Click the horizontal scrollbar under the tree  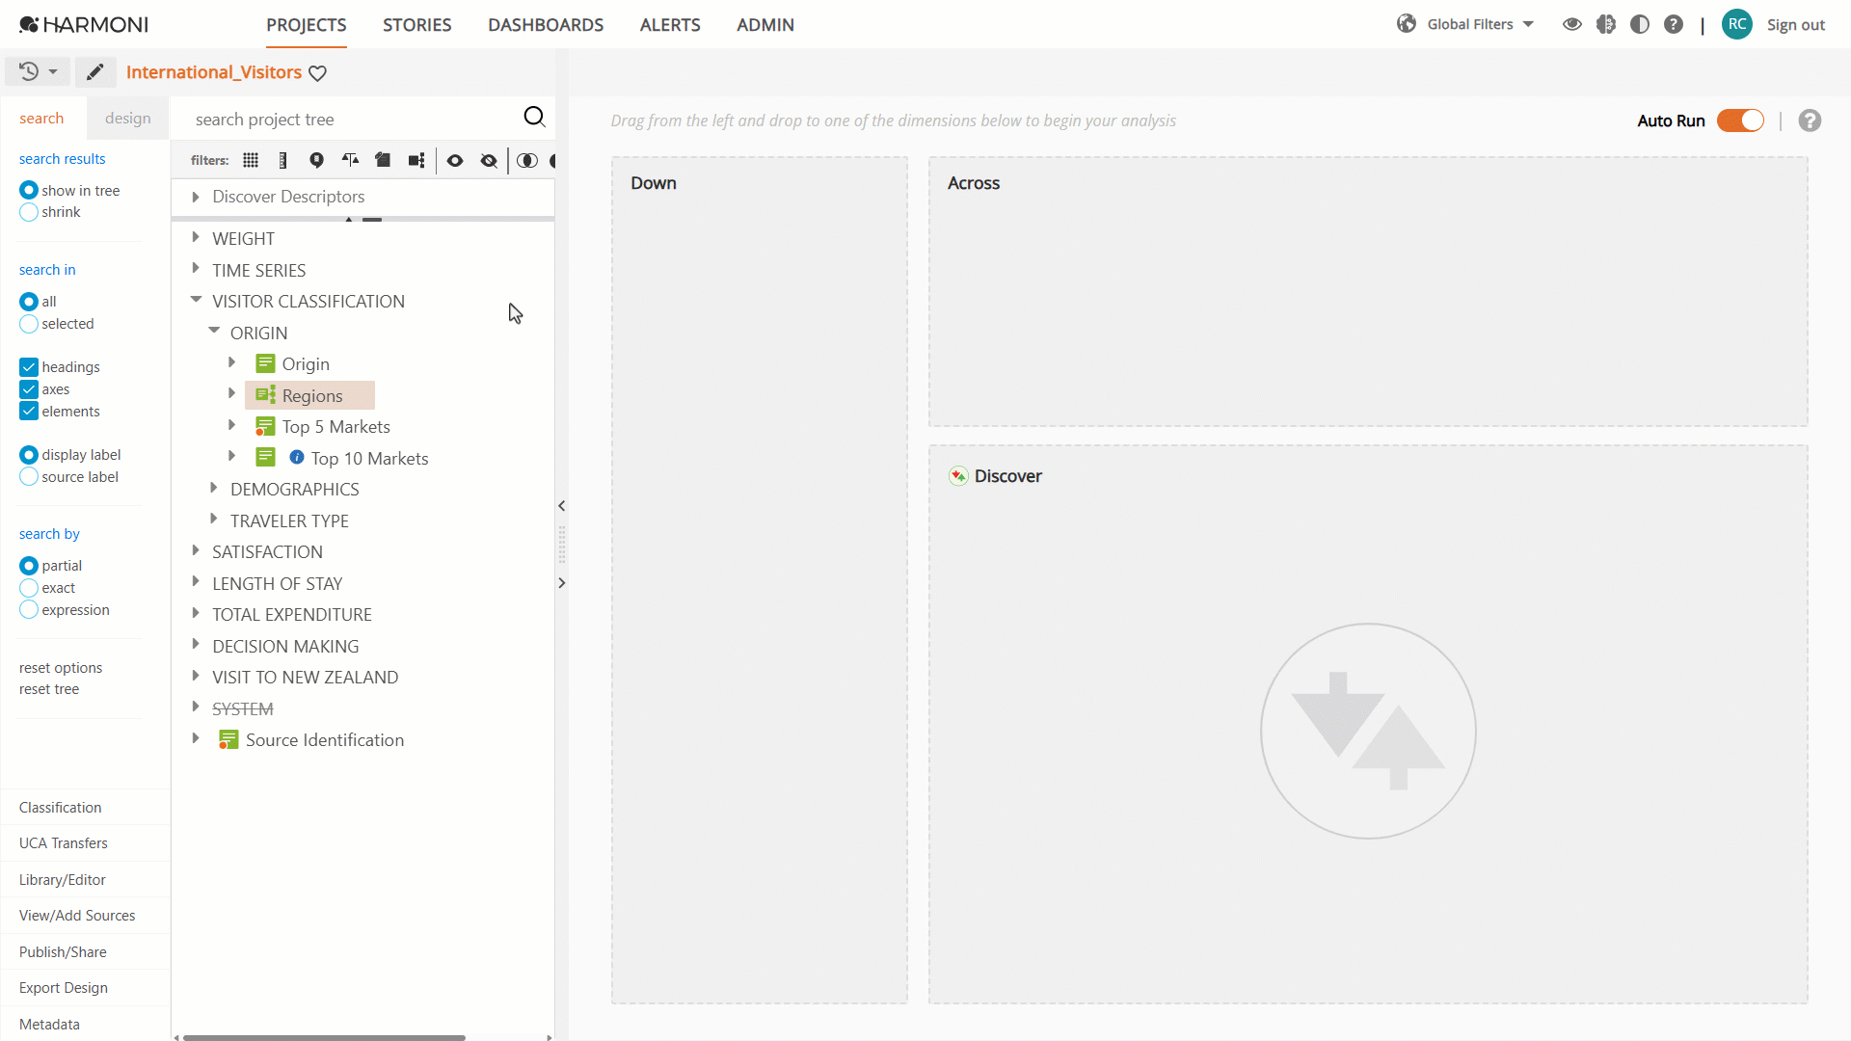[x=324, y=1037]
